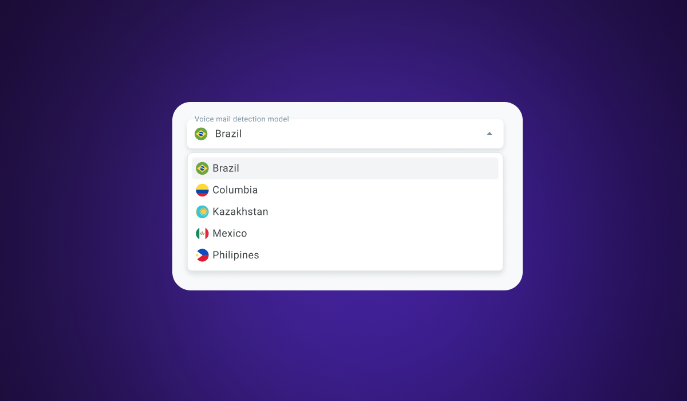Collapse the dropdown using the up arrow
Image resolution: width=687 pixels, height=401 pixels.
(x=489, y=133)
